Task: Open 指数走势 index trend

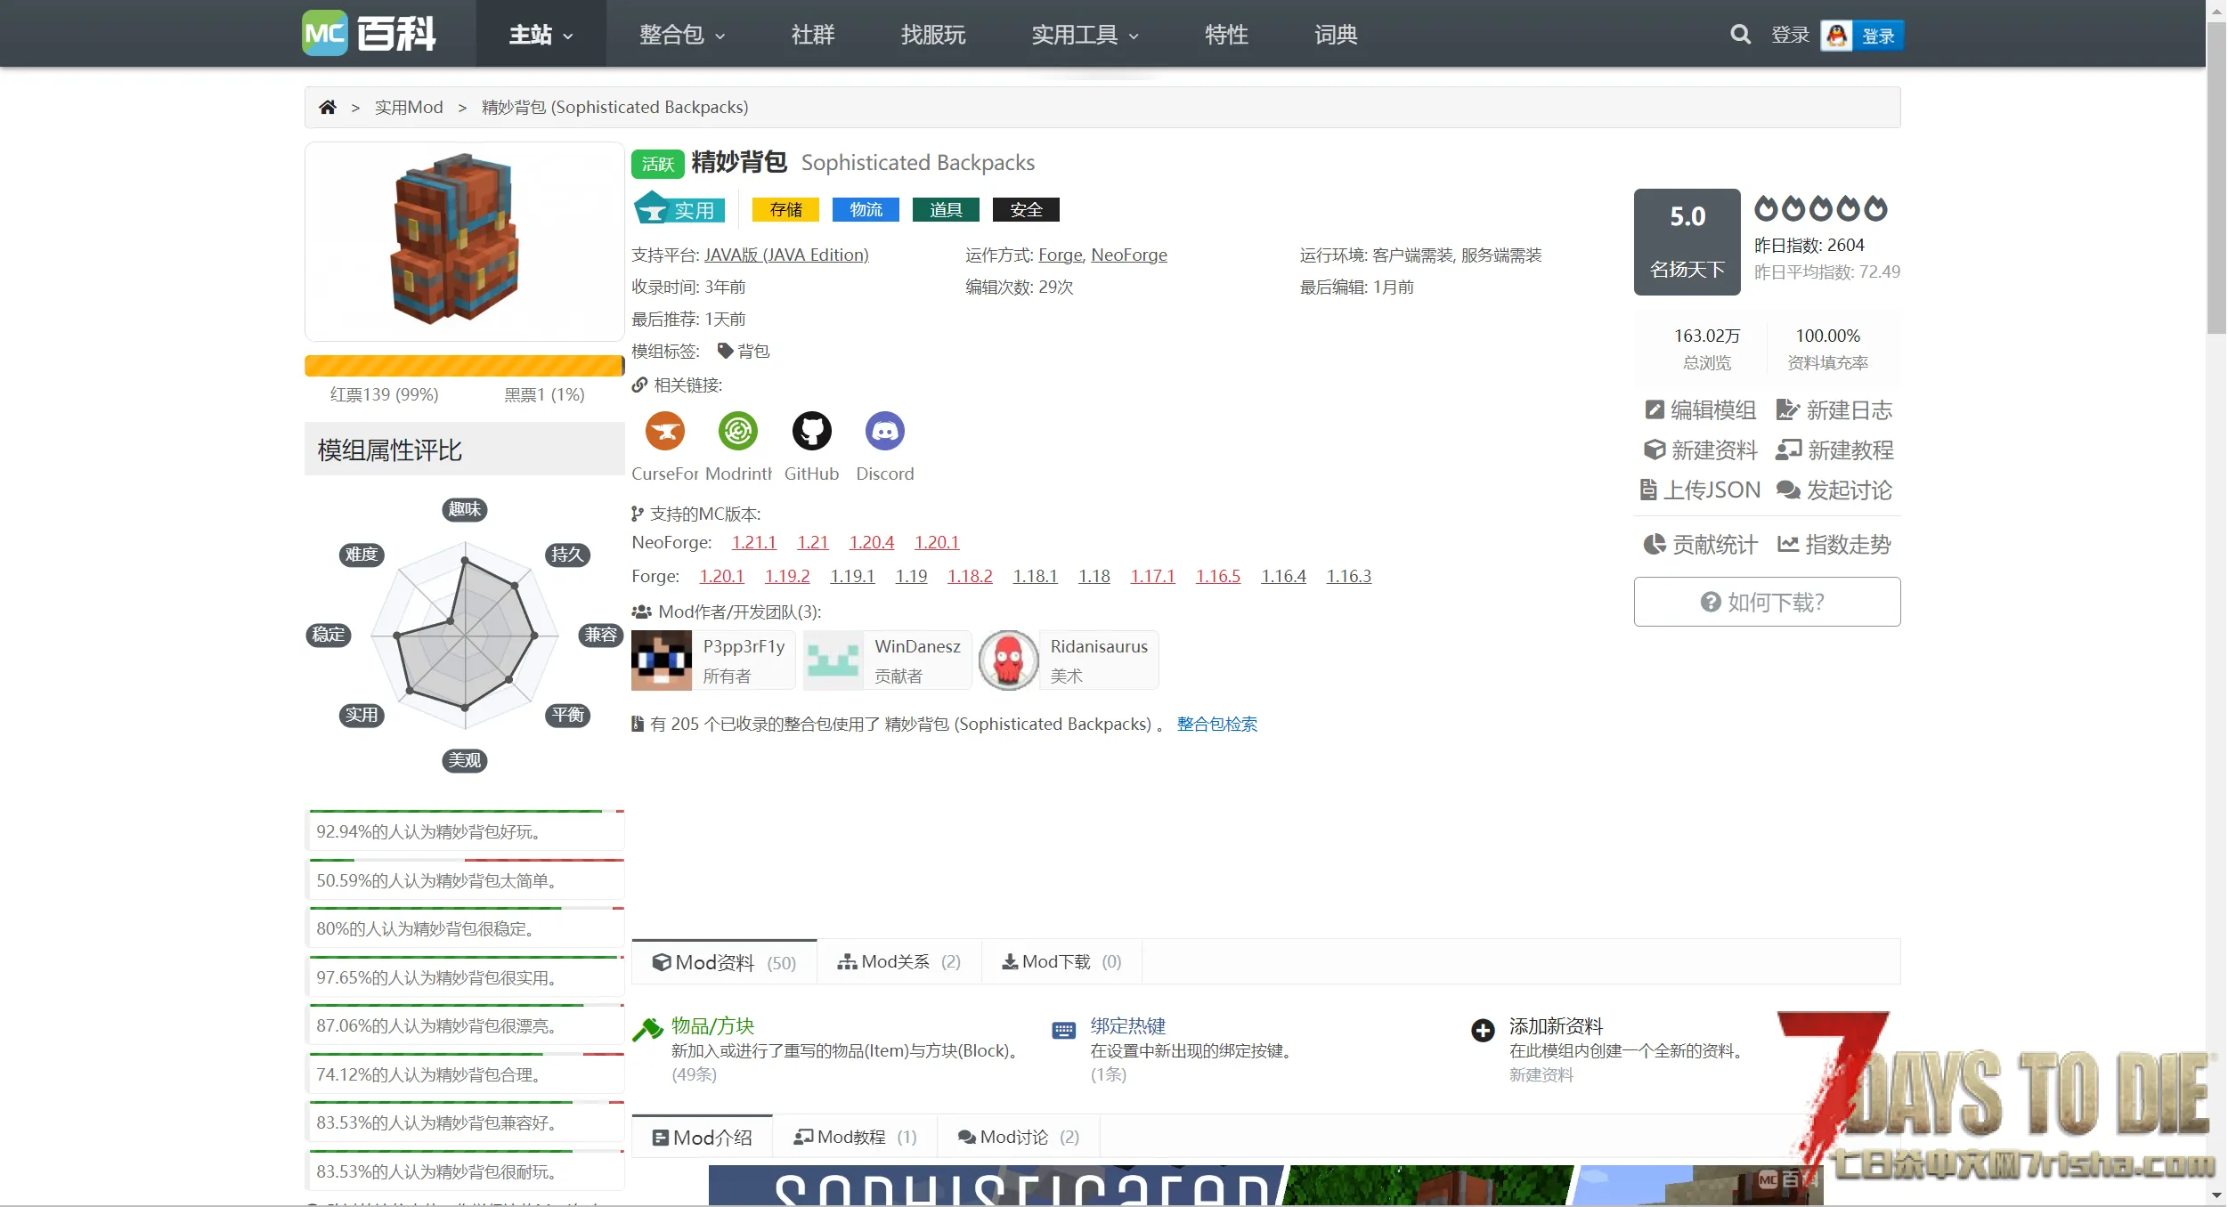Action: (x=1834, y=545)
